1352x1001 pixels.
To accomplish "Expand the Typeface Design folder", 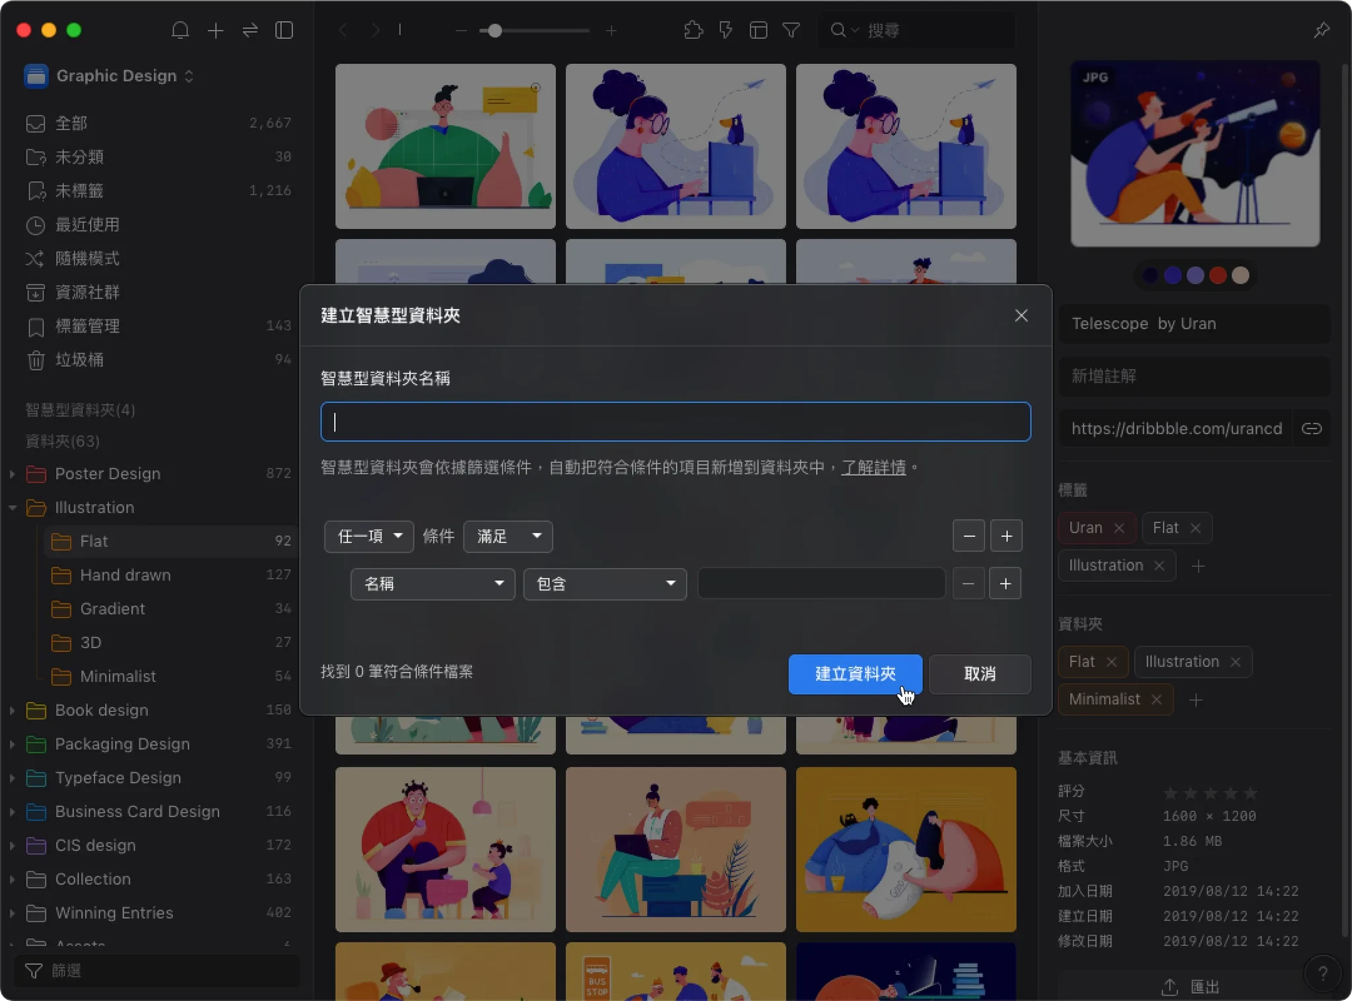I will tap(13, 778).
